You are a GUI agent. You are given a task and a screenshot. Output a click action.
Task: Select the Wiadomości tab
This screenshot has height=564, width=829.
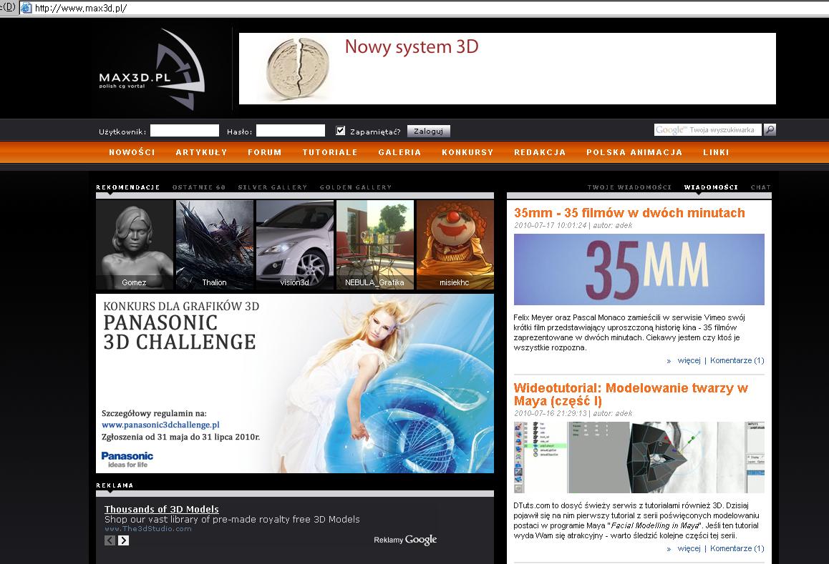711,187
